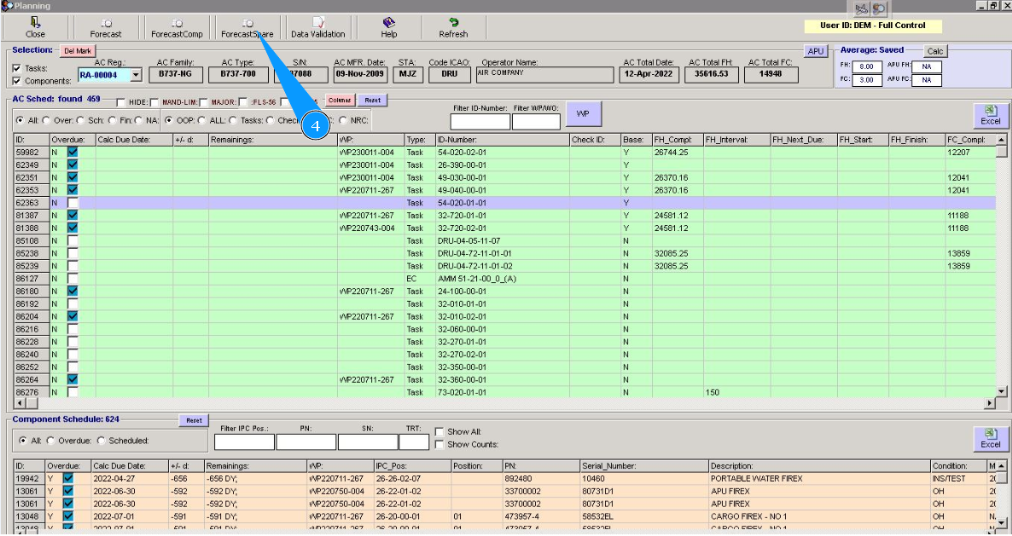1012x536 pixels.
Task: Refresh the planning data
Action: tap(453, 27)
